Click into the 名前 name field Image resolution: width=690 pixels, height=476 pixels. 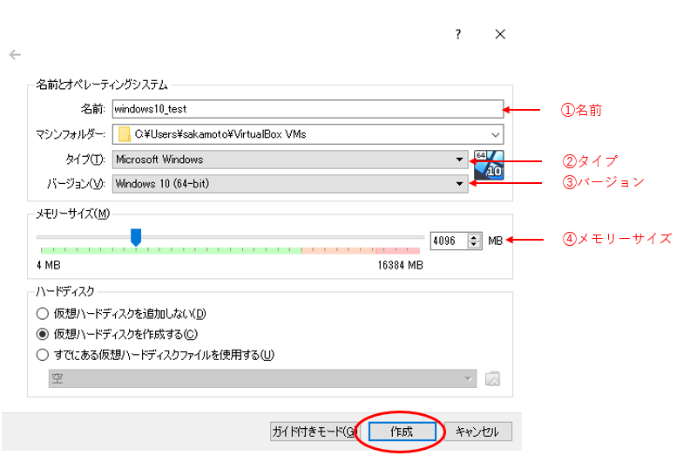pyautogui.click(x=308, y=109)
